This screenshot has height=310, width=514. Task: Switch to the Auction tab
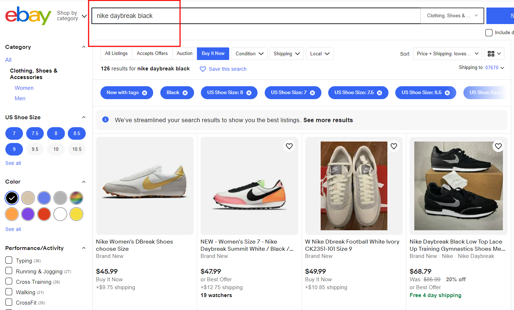(184, 54)
